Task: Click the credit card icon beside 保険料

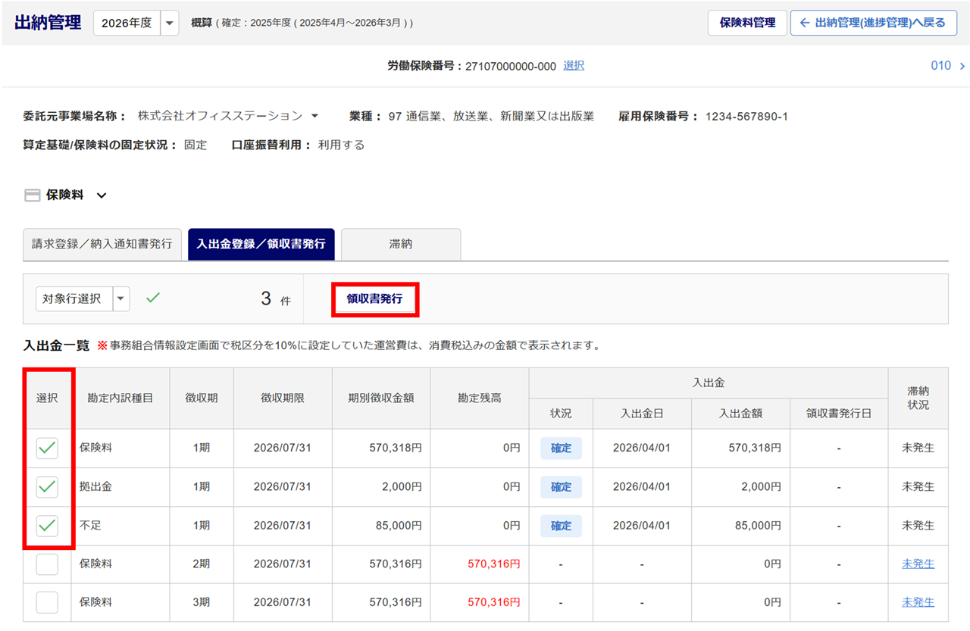Action: (x=33, y=195)
